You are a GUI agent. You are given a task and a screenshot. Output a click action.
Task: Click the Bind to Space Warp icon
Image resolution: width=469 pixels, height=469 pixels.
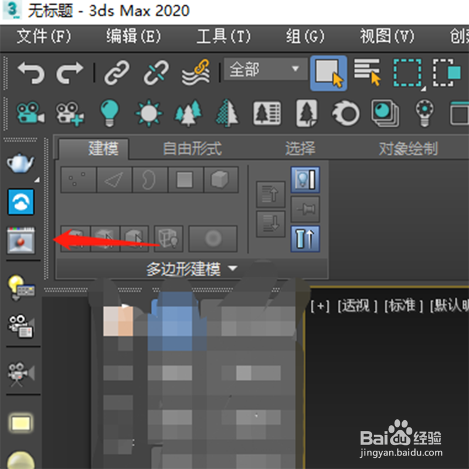point(196,73)
